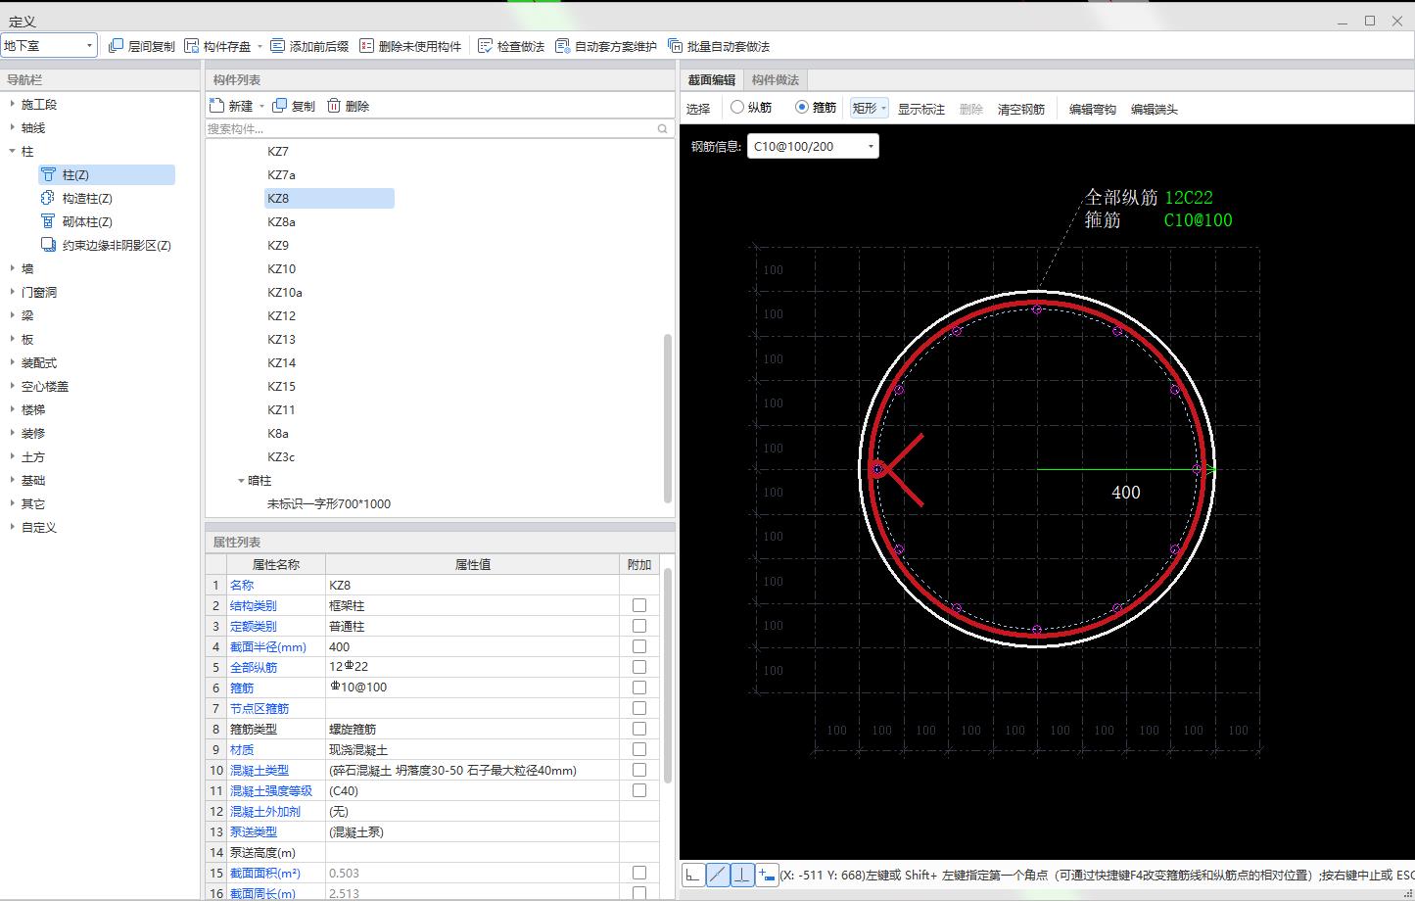Collapse the 柱 tree node
The height and width of the screenshot is (901, 1415).
12,151
